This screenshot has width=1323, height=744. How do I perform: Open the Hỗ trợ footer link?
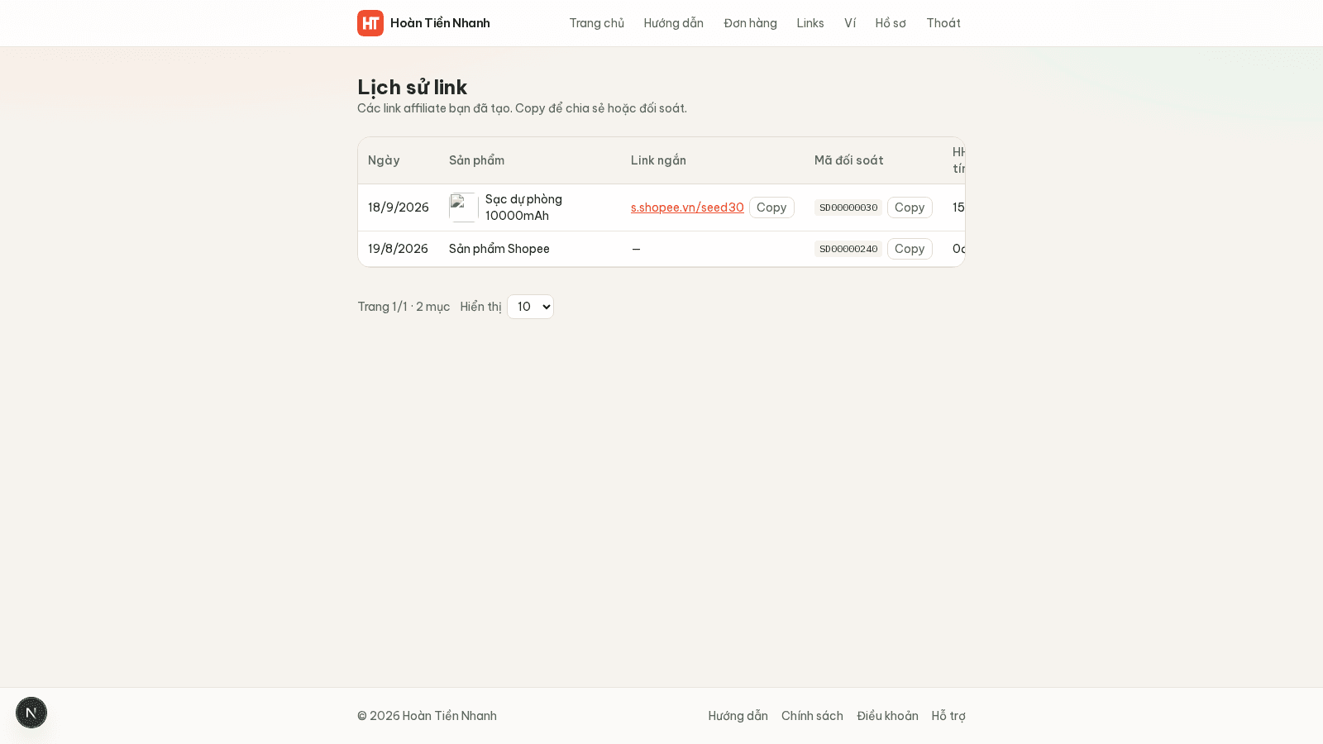tap(948, 716)
